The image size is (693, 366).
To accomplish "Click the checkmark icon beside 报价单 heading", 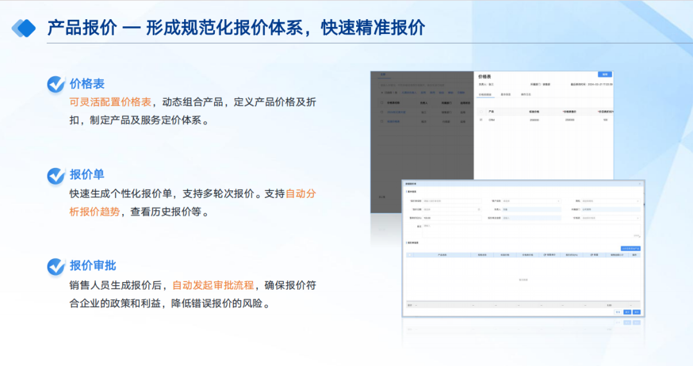I will [56, 175].
